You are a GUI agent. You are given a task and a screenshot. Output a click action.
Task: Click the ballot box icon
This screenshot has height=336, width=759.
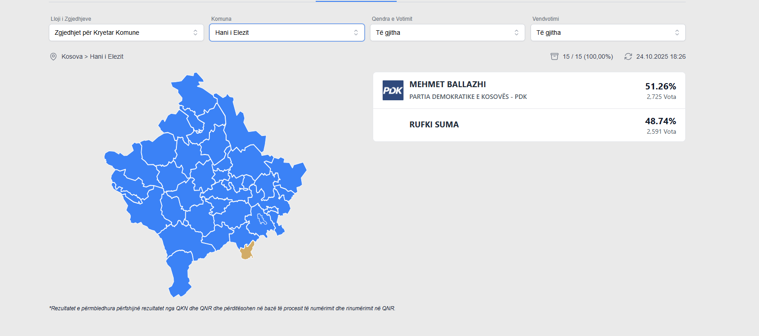[555, 56]
